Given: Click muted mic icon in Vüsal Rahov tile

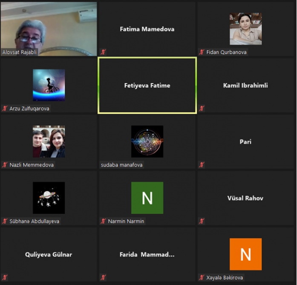Looking at the screenshot, I should [x=202, y=221].
